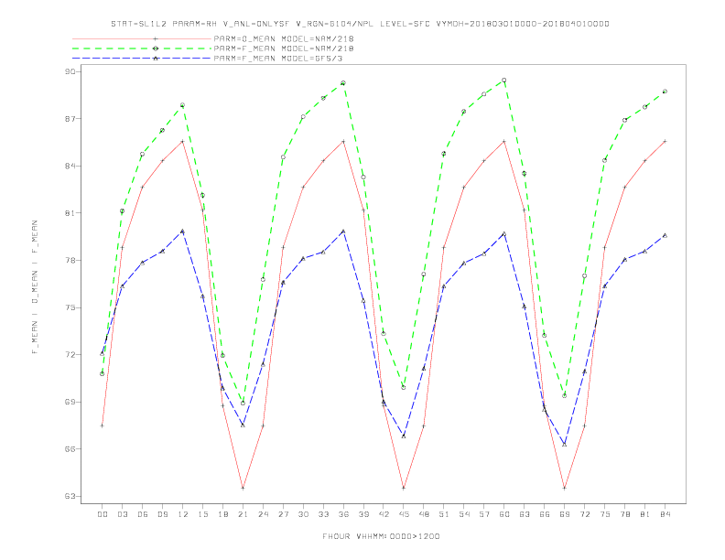Click the vertical axis label F_MEAN | O_MEAN | F_MEAN
The height and width of the screenshot is (560, 725).
click(35, 287)
